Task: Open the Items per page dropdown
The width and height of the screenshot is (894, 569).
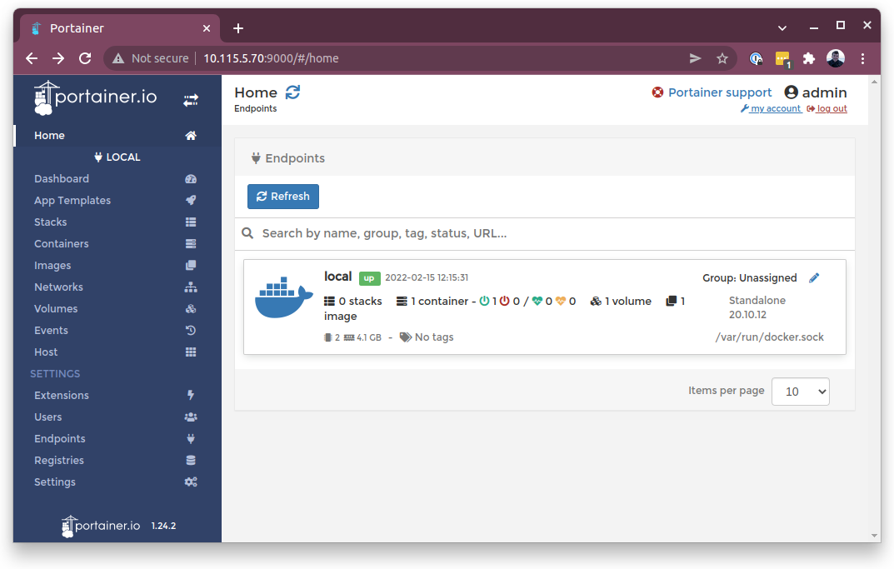Action: pyautogui.click(x=800, y=392)
